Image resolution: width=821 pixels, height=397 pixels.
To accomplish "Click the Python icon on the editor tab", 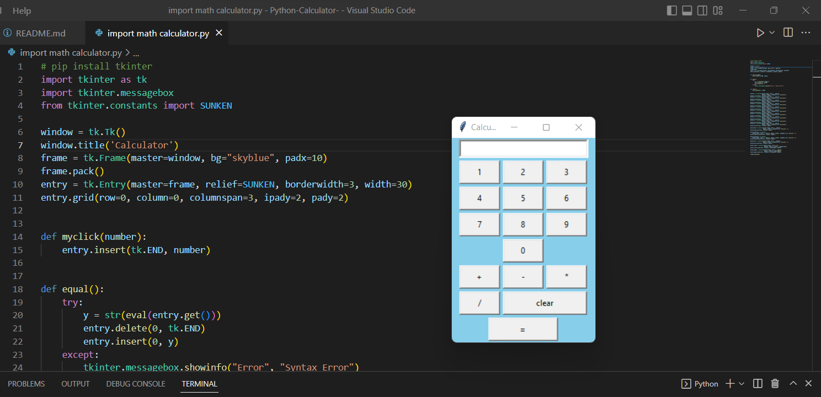I will [x=99, y=33].
